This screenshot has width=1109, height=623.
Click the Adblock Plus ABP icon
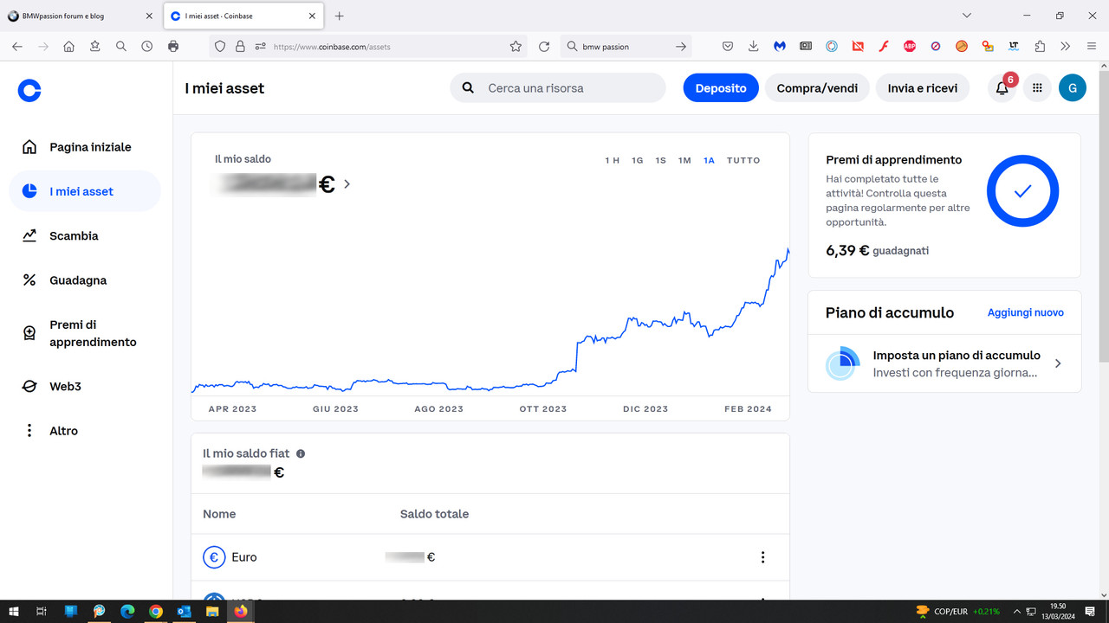pos(910,47)
